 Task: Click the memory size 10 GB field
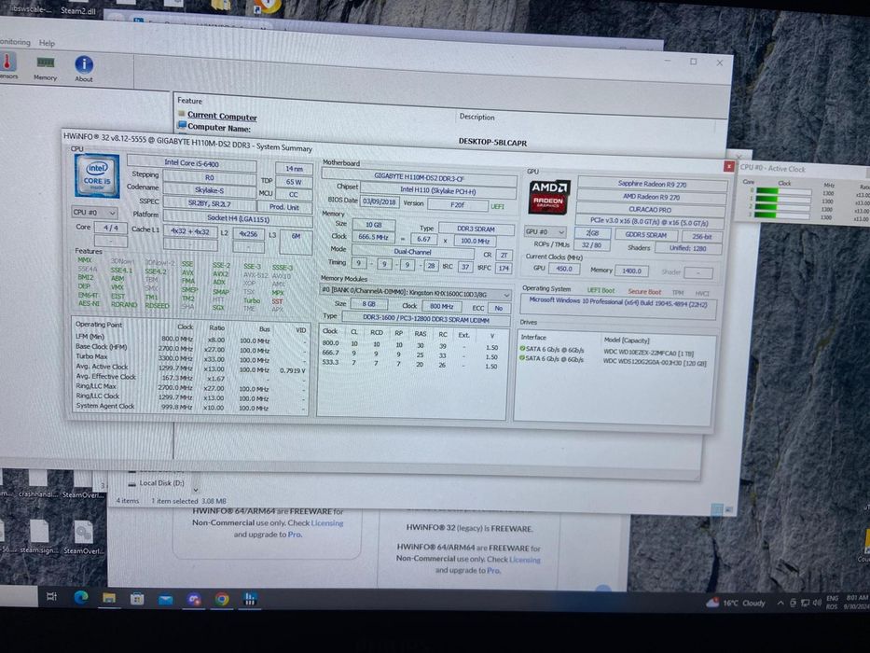tap(373, 225)
